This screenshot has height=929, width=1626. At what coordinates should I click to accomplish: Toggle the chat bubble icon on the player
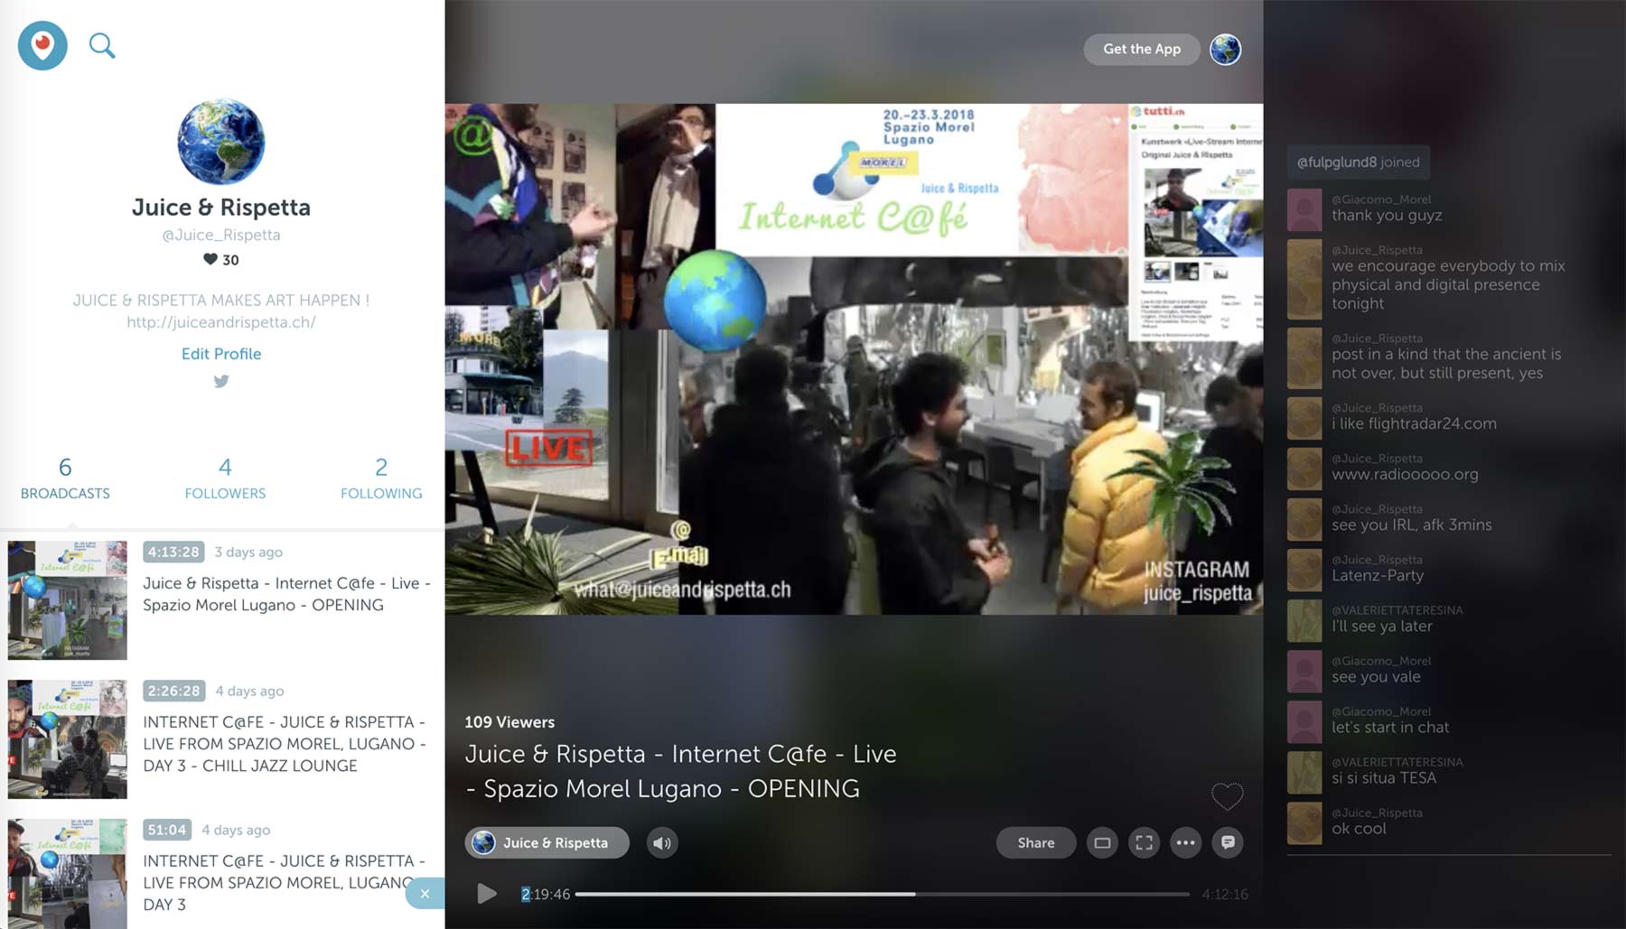(1227, 842)
